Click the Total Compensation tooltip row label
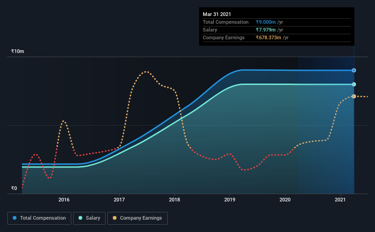 [226, 22]
